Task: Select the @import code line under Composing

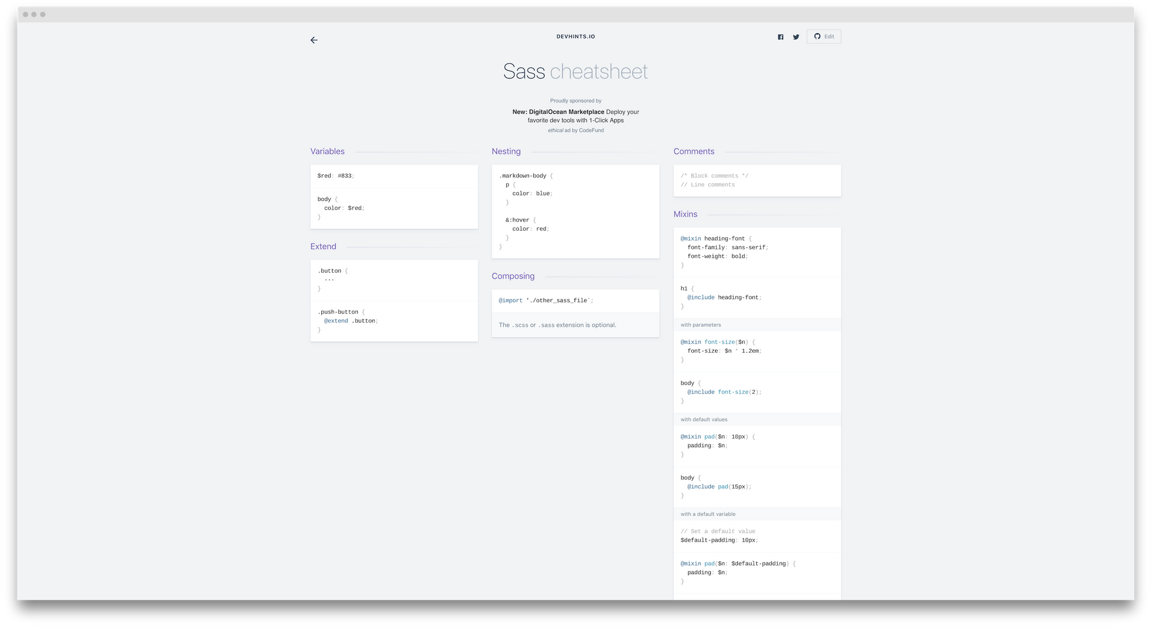Action: (x=545, y=300)
